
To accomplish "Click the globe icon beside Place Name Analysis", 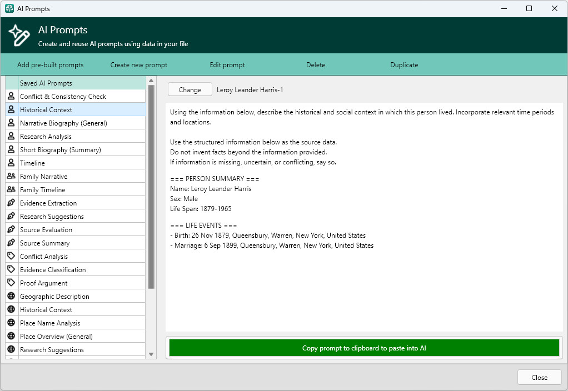I will tap(11, 323).
